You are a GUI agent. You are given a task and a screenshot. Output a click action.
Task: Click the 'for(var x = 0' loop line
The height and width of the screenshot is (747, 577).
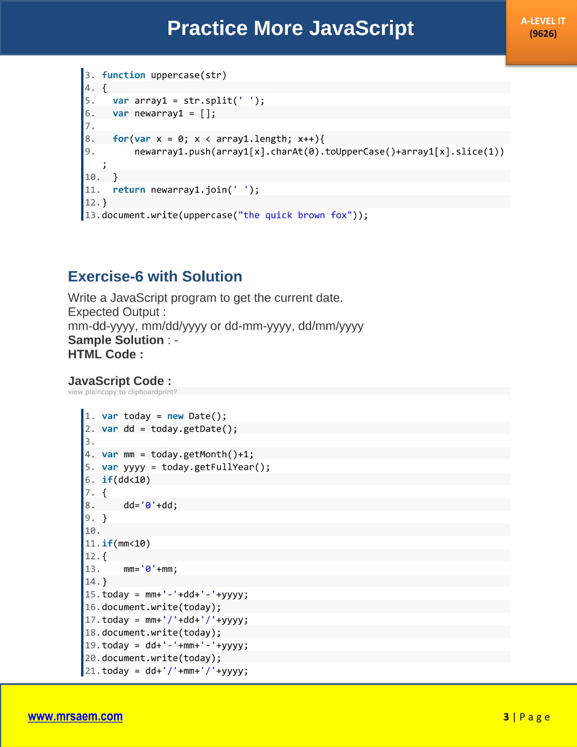[219, 139]
